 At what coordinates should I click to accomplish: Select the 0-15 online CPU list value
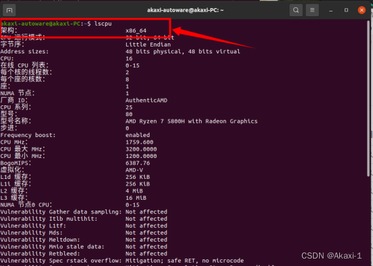132,65
